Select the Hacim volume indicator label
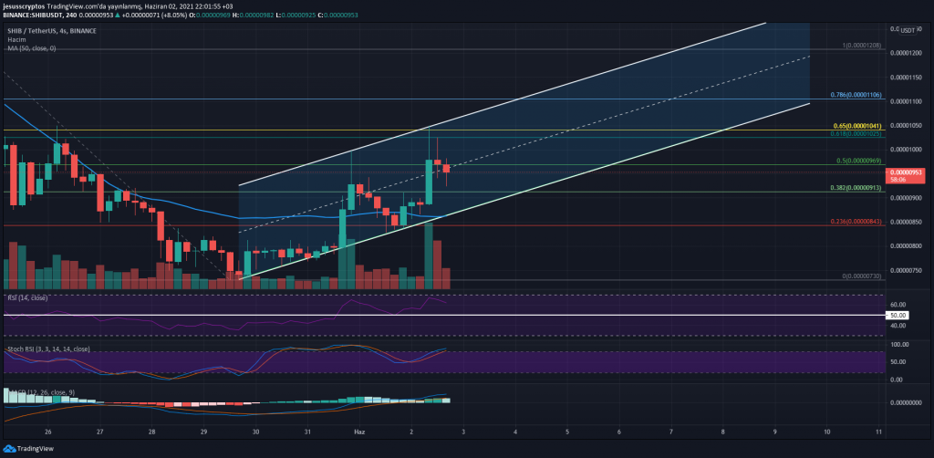 (15, 38)
